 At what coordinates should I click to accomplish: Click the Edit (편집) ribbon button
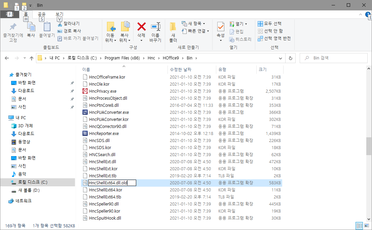(236, 32)
